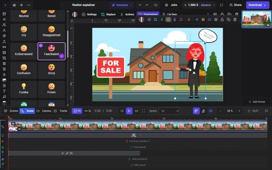
Task: Choose the Disappointed expression
Action: [x=52, y=32]
